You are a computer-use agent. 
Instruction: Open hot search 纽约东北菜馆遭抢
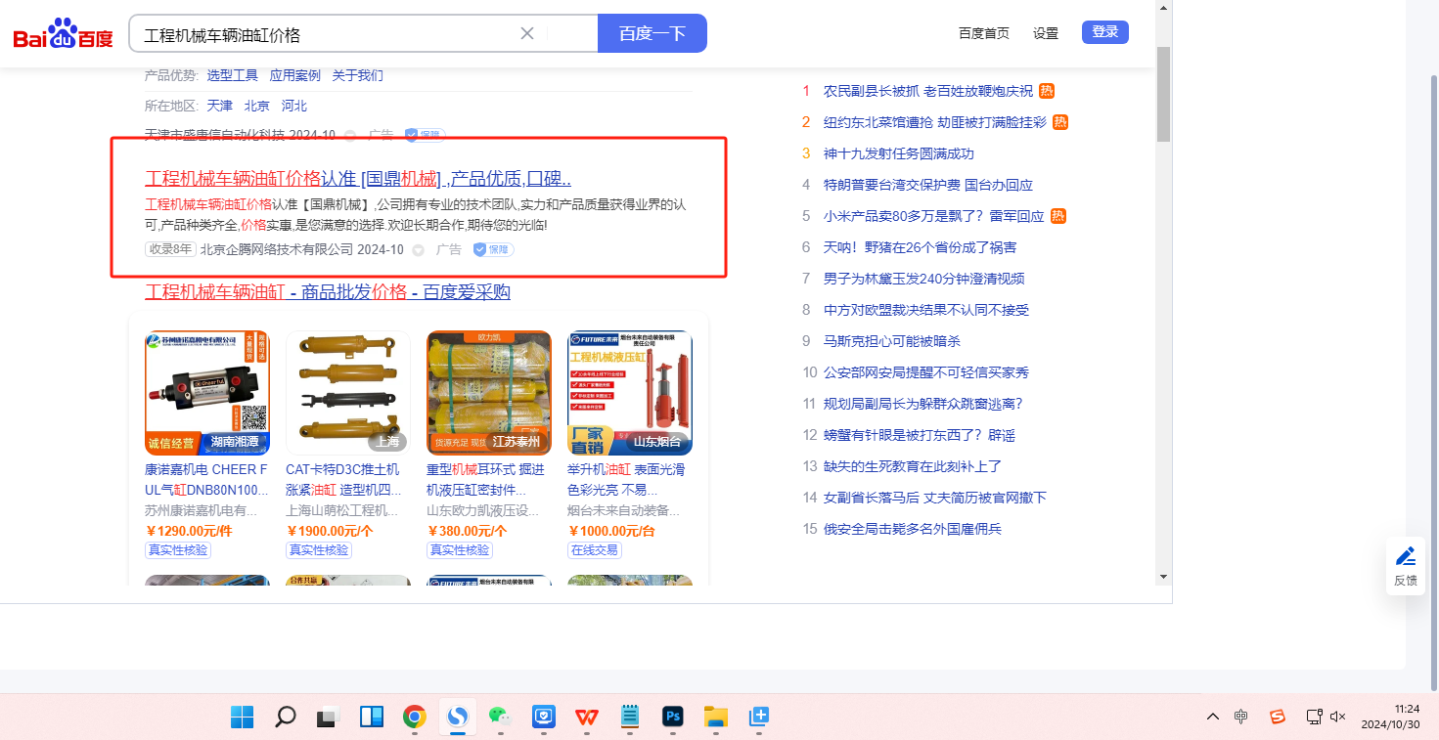pos(935,122)
